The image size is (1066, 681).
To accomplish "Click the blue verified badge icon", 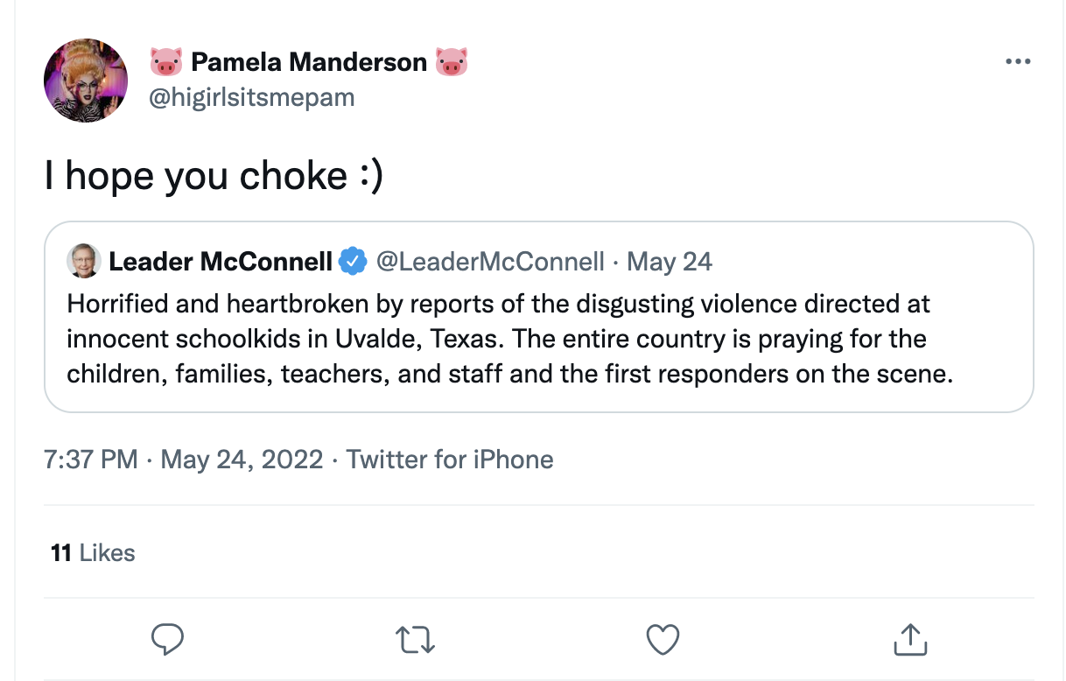I will click(x=353, y=261).
